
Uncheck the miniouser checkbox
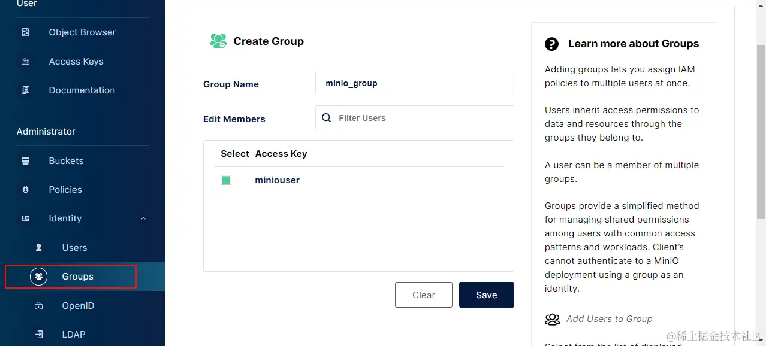point(226,180)
